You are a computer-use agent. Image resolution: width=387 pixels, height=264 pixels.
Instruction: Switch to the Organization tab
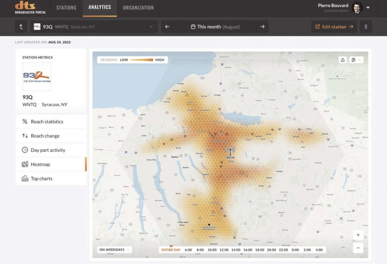tap(138, 8)
